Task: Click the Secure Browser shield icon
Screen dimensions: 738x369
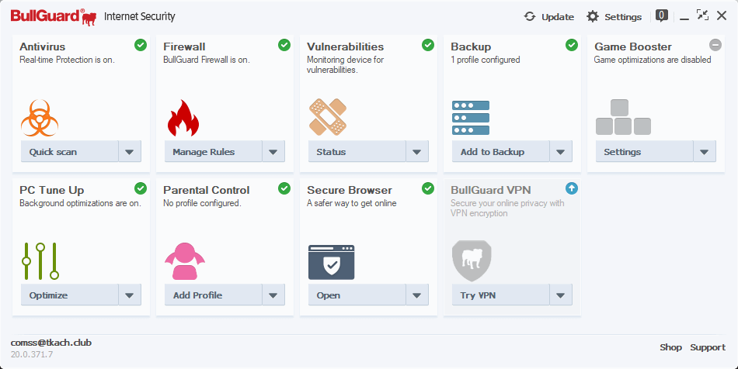Action: [331, 262]
